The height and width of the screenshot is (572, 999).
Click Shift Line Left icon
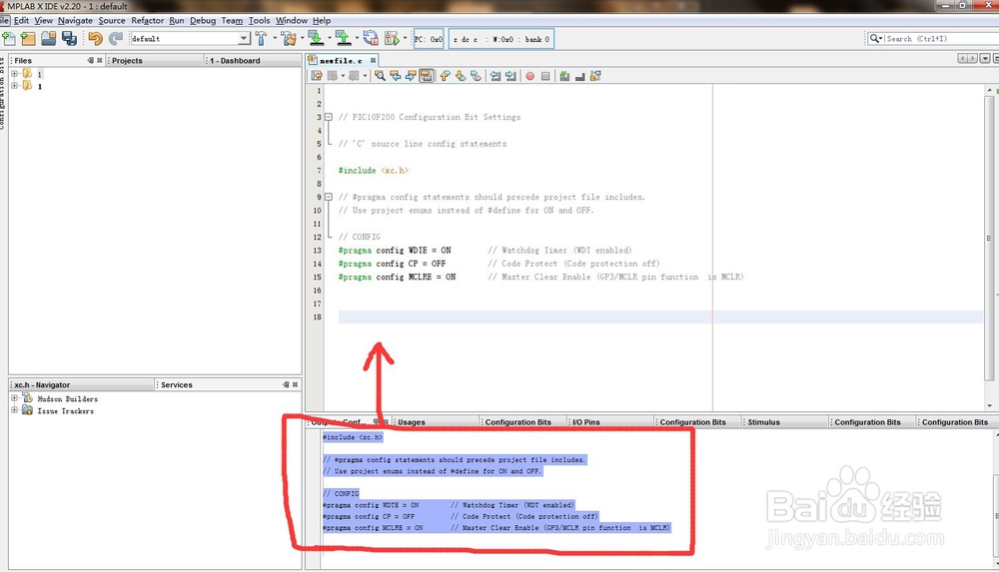[496, 76]
